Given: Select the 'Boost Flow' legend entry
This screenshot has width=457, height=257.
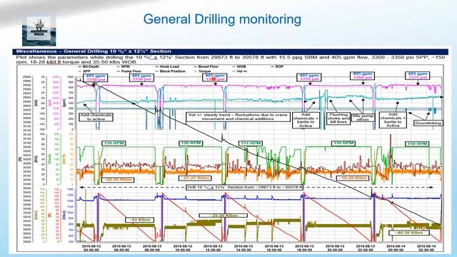Looking at the screenshot, I should click(x=206, y=66).
